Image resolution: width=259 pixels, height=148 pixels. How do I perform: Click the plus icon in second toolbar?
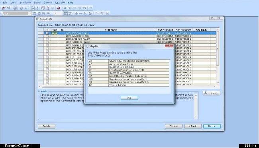click(76, 14)
